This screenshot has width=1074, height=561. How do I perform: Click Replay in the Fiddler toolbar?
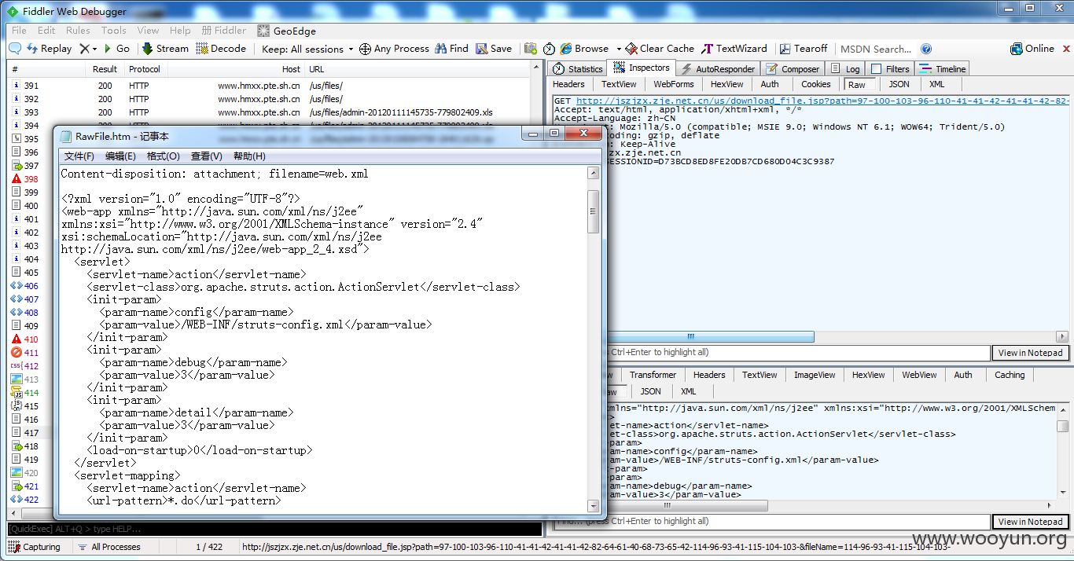point(50,49)
